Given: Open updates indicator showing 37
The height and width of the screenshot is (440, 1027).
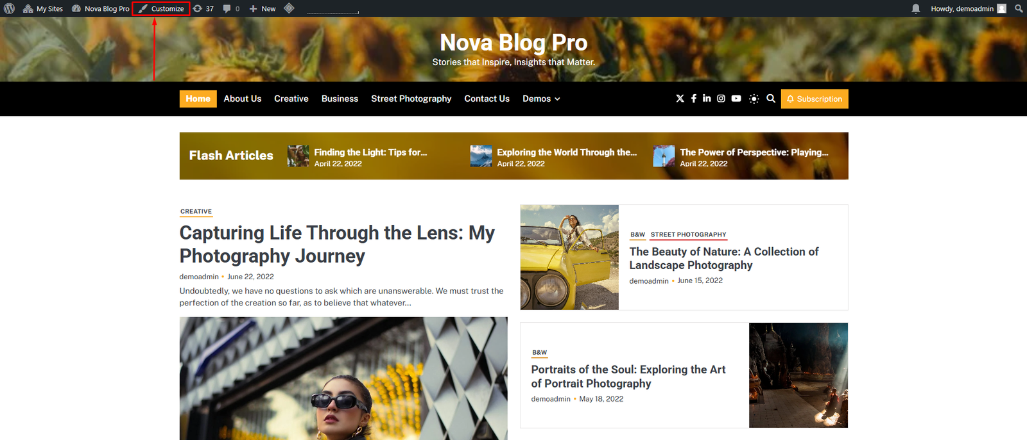Looking at the screenshot, I should pos(203,8).
